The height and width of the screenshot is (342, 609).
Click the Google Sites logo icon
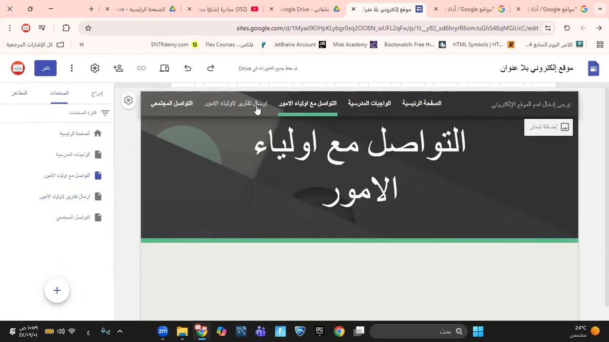tap(593, 68)
